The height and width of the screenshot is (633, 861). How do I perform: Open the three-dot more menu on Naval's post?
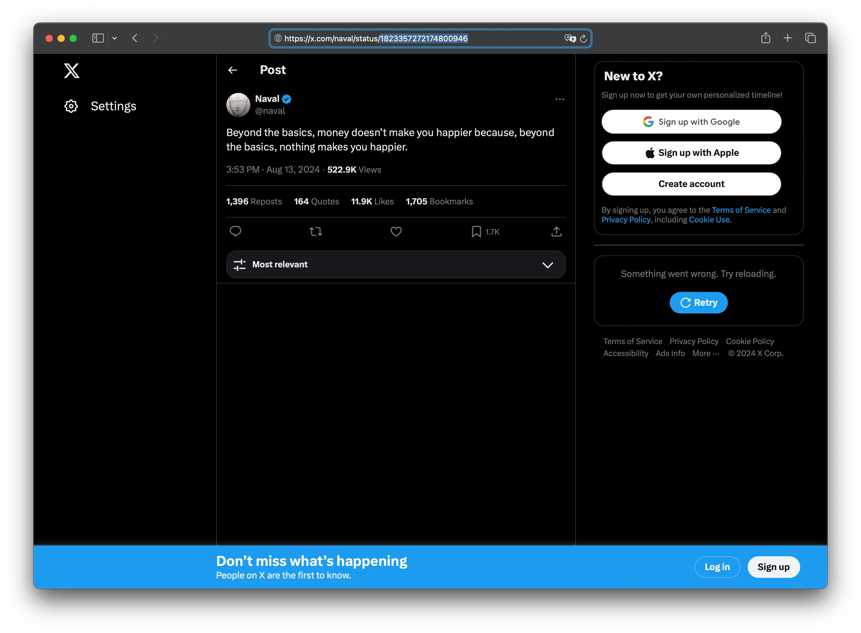(x=559, y=99)
